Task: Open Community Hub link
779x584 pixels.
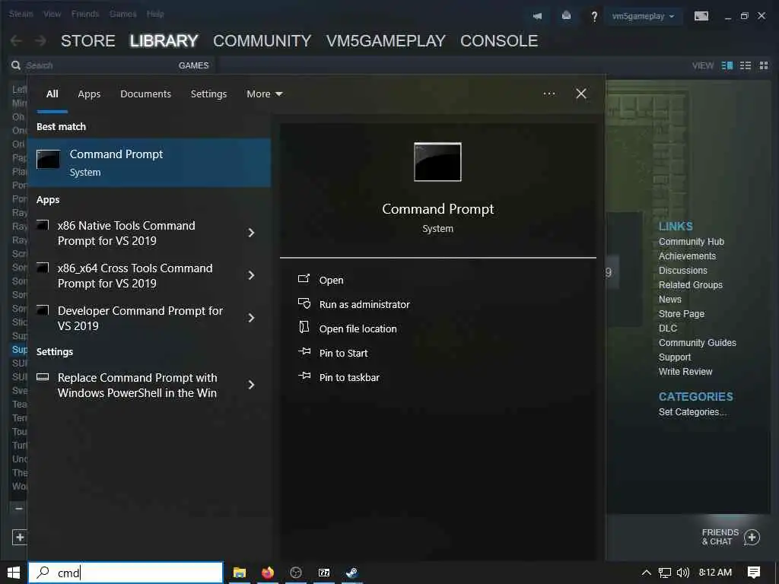Action: tap(691, 241)
